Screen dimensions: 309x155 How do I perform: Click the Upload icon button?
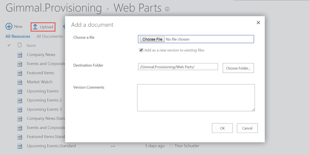[35, 27]
